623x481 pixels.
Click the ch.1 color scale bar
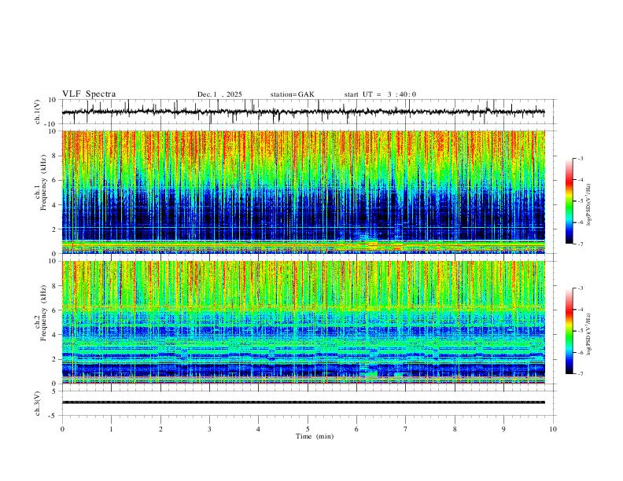coord(569,201)
